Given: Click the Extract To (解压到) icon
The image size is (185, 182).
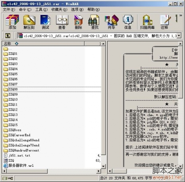Looking at the screenshot, I should [x=29, y=22].
